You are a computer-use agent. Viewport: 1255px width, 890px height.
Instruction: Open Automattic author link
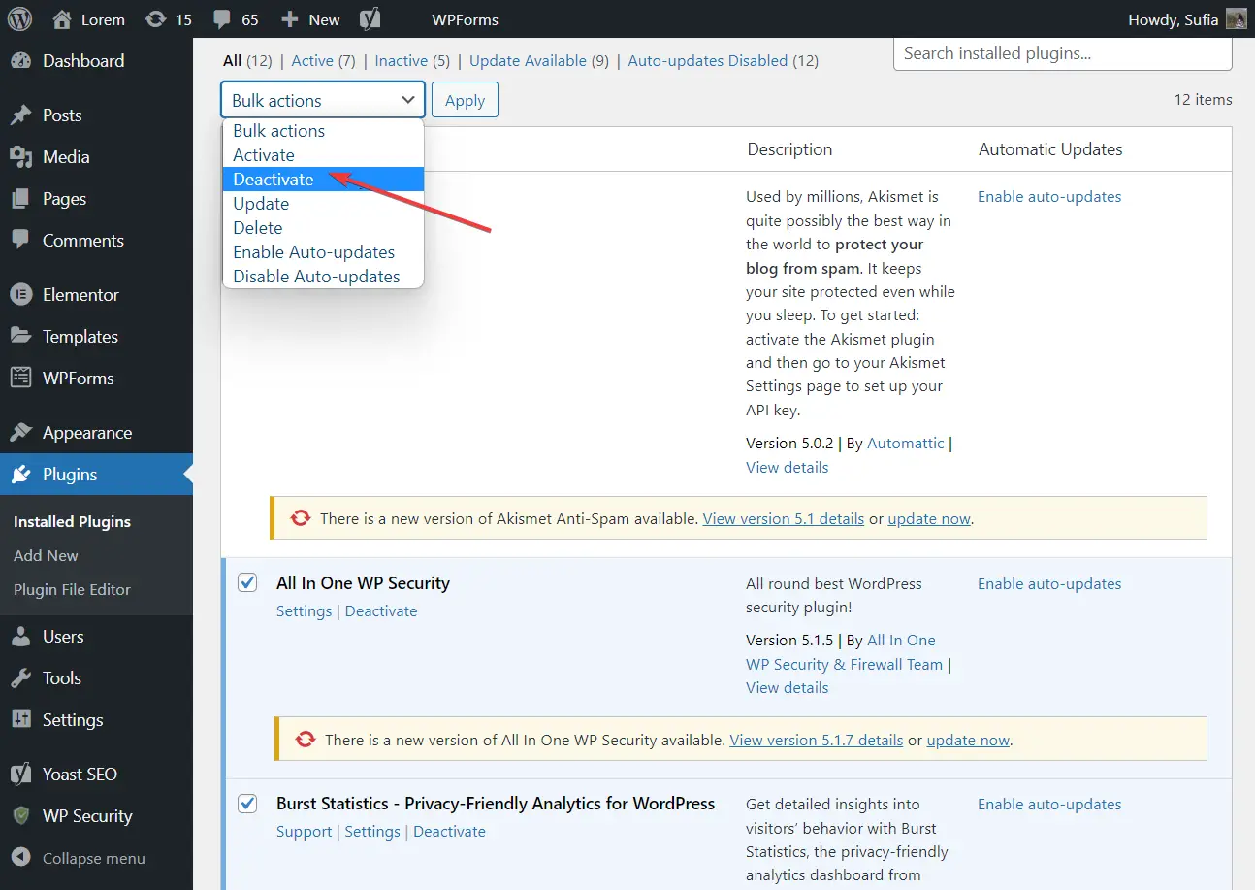pos(906,443)
